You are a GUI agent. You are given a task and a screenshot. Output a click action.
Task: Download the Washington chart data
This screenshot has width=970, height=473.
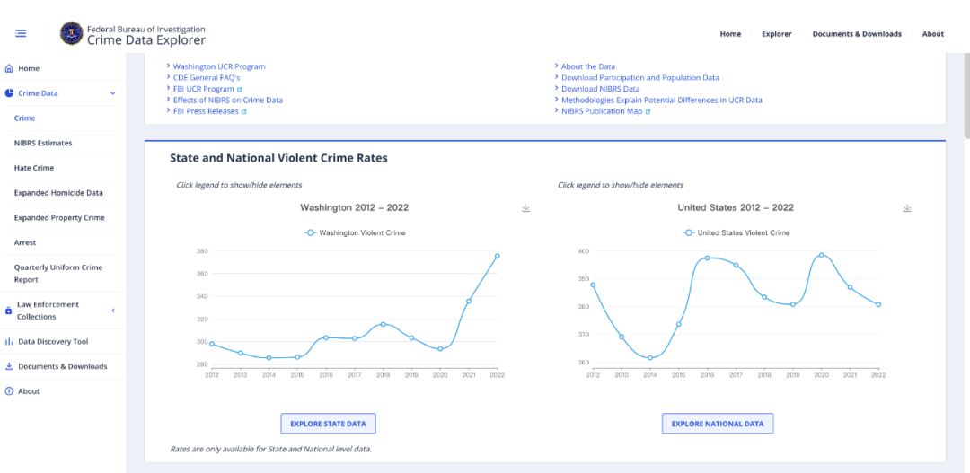(525, 208)
